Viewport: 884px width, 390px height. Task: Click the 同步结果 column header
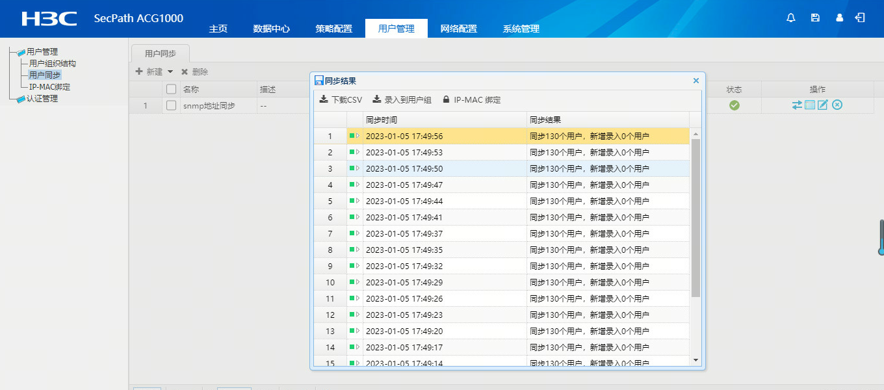click(x=608, y=120)
